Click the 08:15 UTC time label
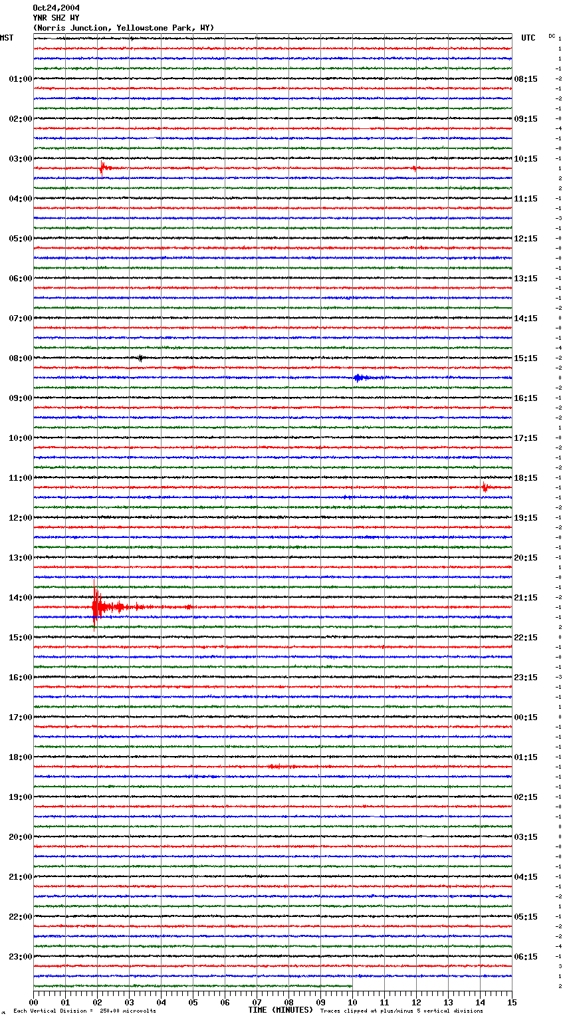This screenshot has width=565, height=1020. [526, 79]
